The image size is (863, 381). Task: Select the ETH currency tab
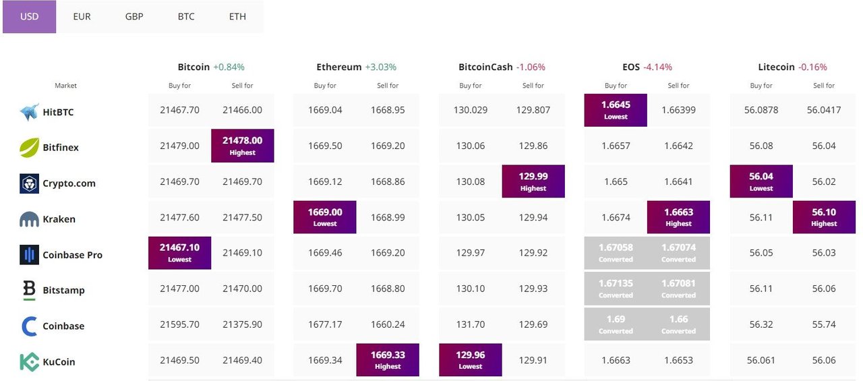pos(237,16)
